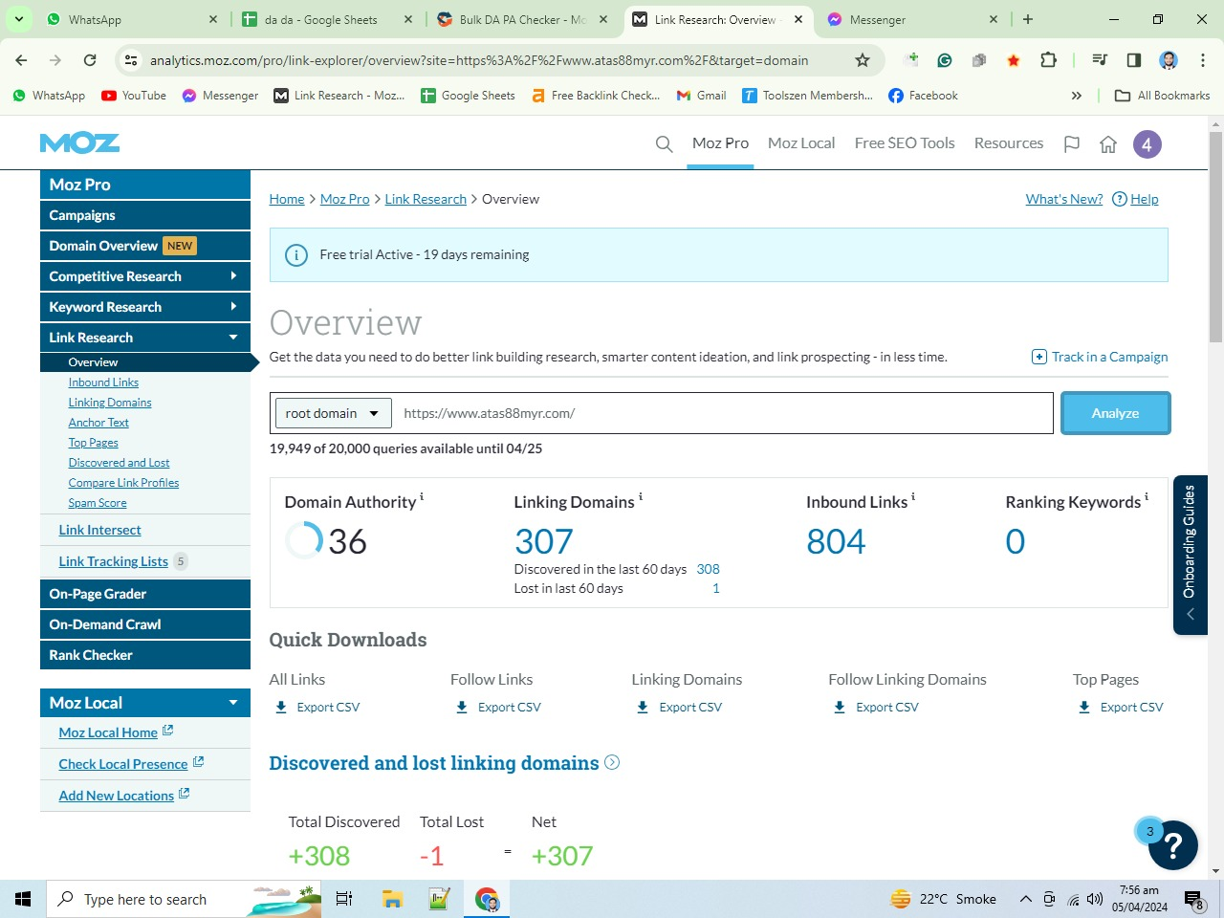The image size is (1224, 918).
Task: Click the download icon under Top Pages
Action: click(1084, 708)
